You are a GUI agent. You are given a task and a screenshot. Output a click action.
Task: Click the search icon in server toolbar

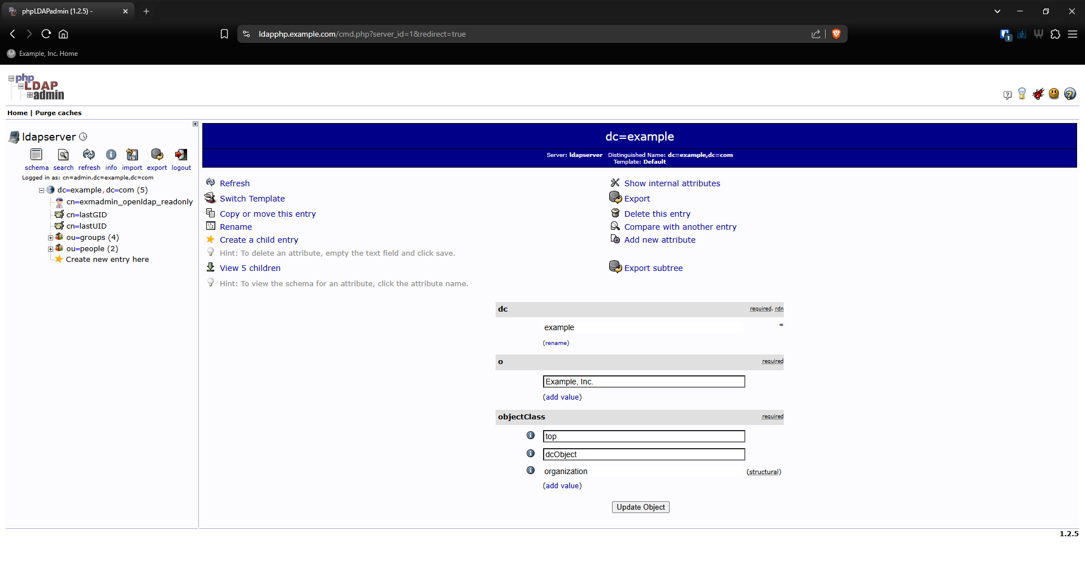(x=63, y=155)
